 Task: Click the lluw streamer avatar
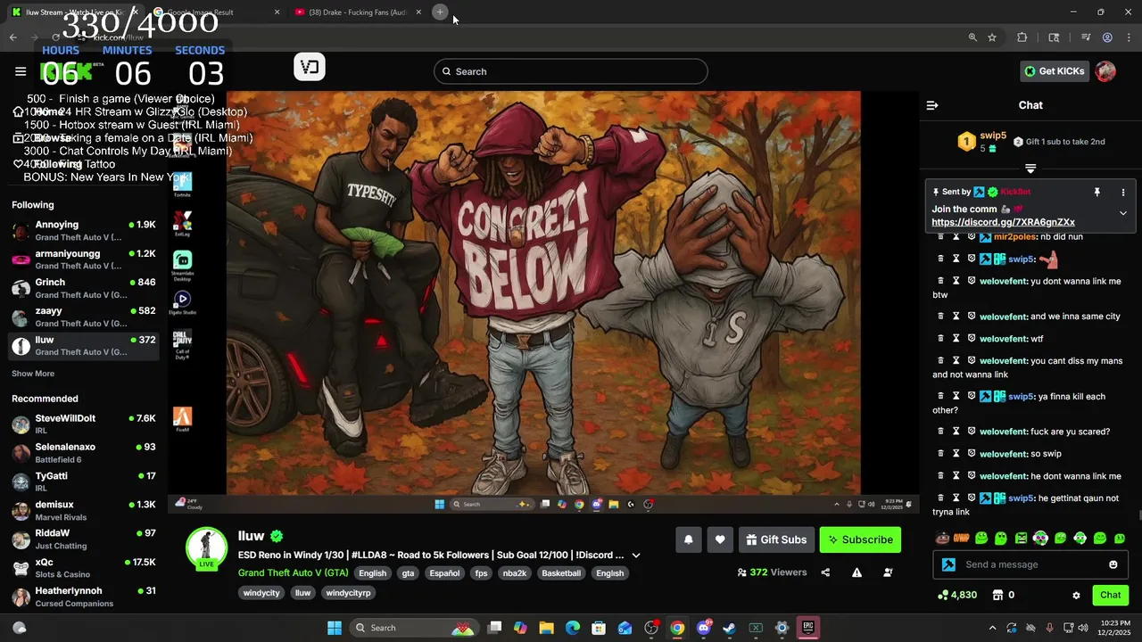pyautogui.click(x=206, y=547)
